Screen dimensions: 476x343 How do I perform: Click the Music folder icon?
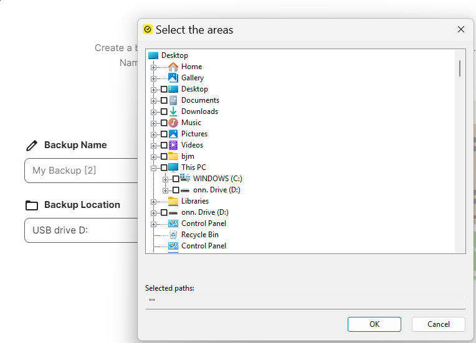(x=173, y=123)
